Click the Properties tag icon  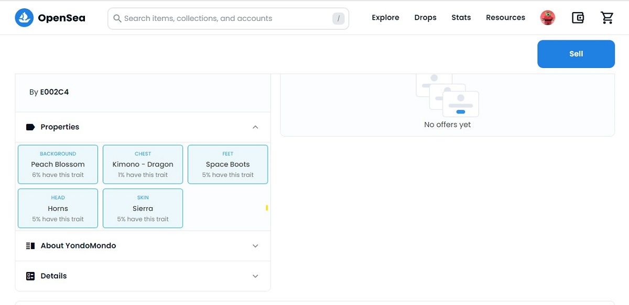tap(30, 127)
